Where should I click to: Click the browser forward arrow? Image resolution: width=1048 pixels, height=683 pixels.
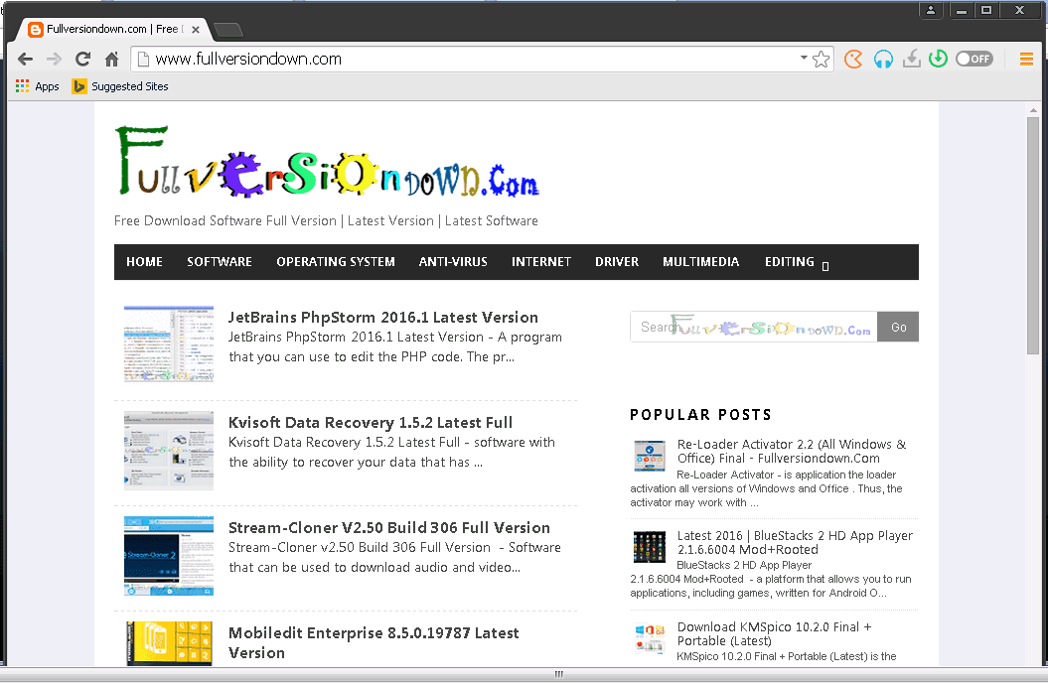pyautogui.click(x=54, y=60)
